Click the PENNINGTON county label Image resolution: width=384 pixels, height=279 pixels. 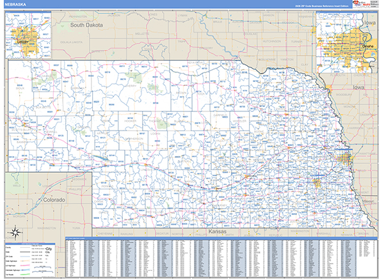point(78,17)
